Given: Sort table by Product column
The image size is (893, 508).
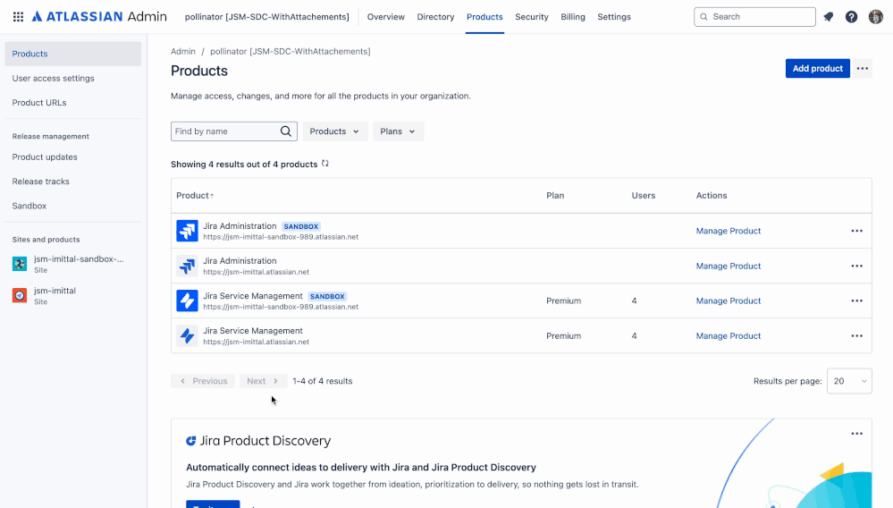Looking at the screenshot, I should (x=195, y=195).
